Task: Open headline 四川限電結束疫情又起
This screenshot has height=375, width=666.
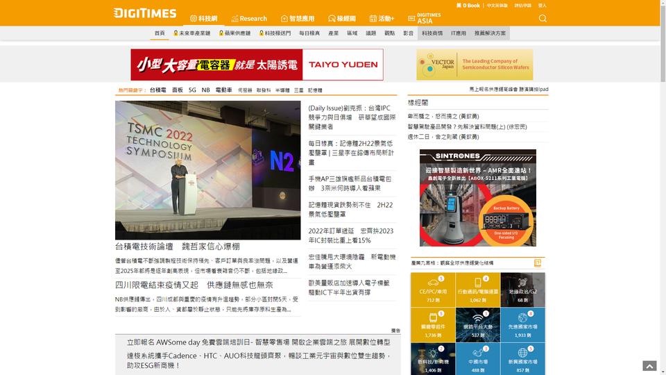Action: pos(194,285)
